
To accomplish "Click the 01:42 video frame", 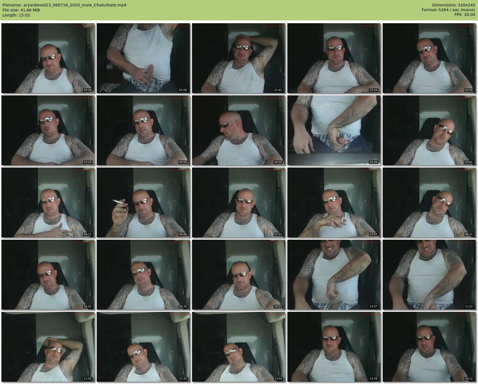I will (238, 58).
